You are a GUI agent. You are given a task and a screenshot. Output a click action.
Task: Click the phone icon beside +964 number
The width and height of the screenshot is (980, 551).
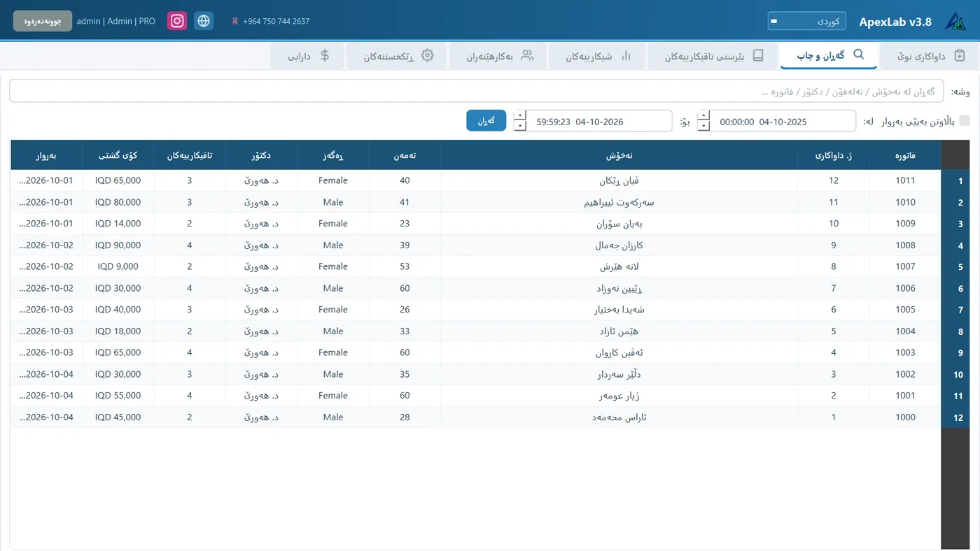(x=235, y=22)
